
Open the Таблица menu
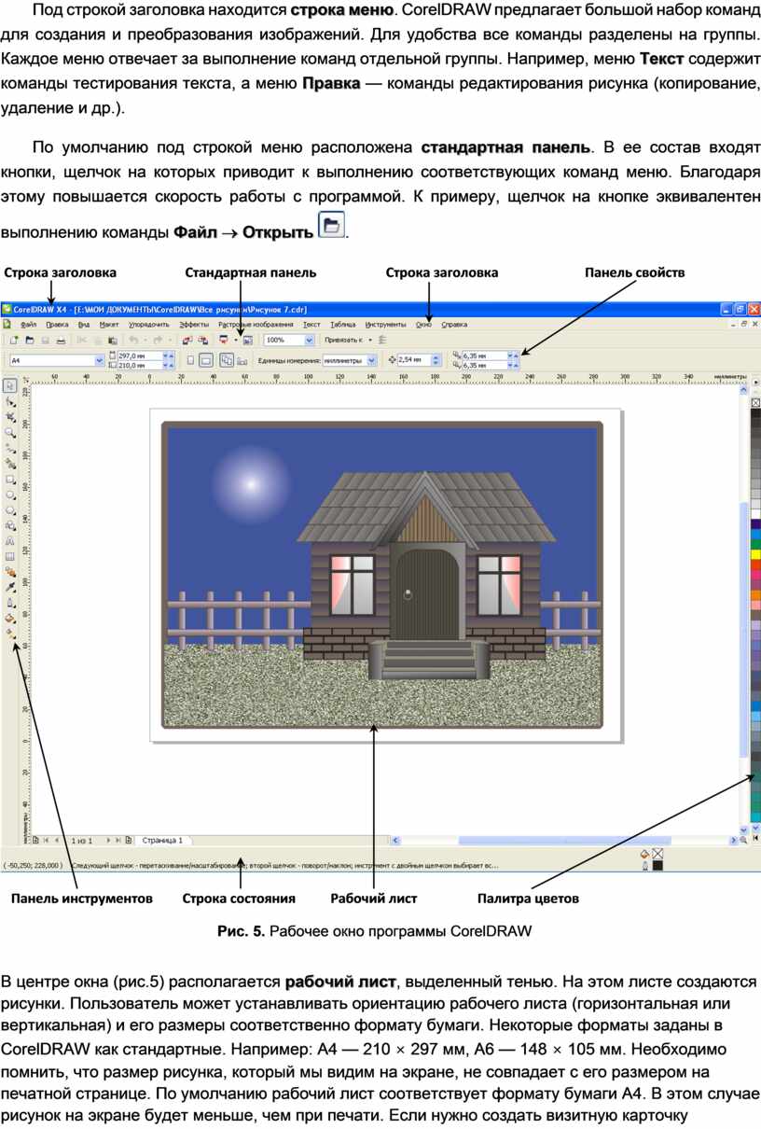pos(342,325)
